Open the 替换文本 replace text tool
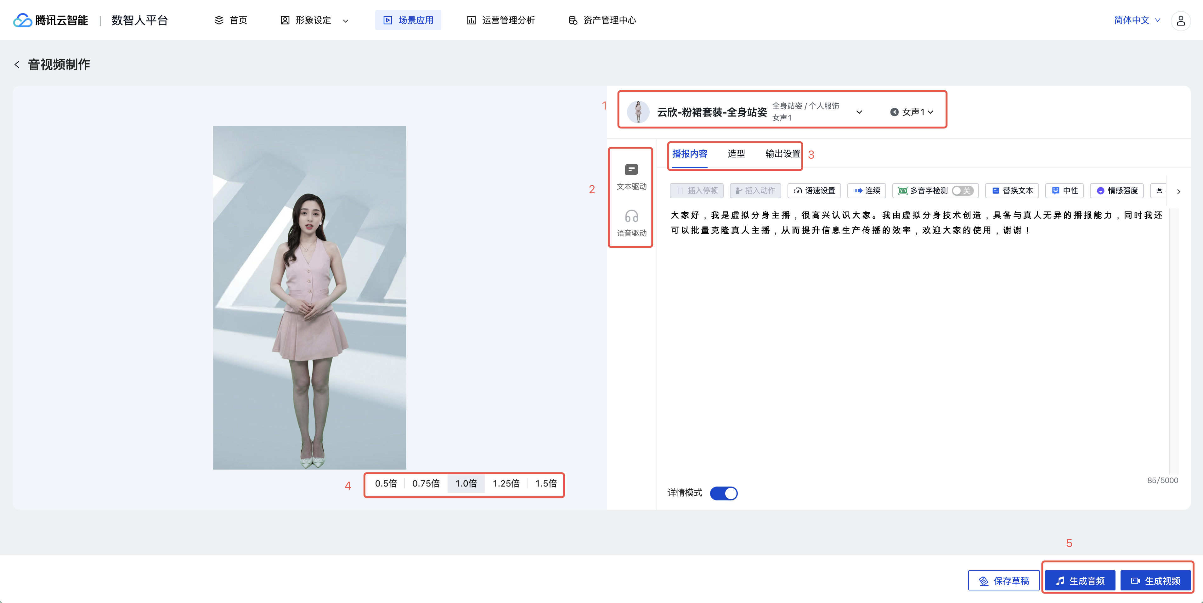The width and height of the screenshot is (1203, 603). click(x=1012, y=191)
